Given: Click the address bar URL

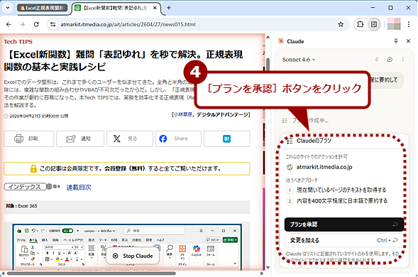Looking at the screenshot, I should 128,25.
